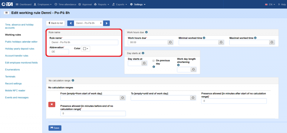Image resolution: width=287 pixels, height=133 pixels.
Task: Open the clock picker for To field
Action: (193, 98)
